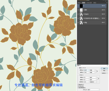
Task: Click the resolution (分辨率) input field
Action: coord(86,82)
